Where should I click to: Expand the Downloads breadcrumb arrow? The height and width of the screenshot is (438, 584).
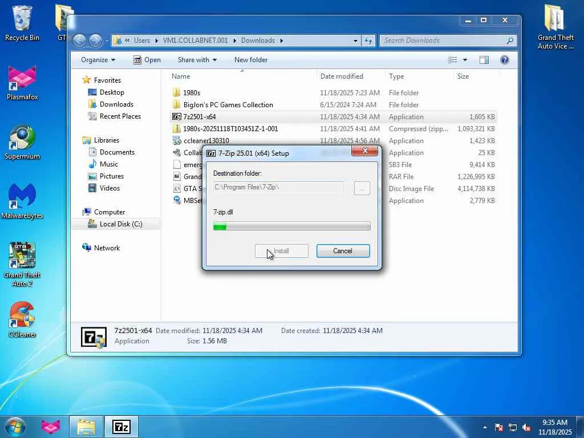(x=282, y=40)
